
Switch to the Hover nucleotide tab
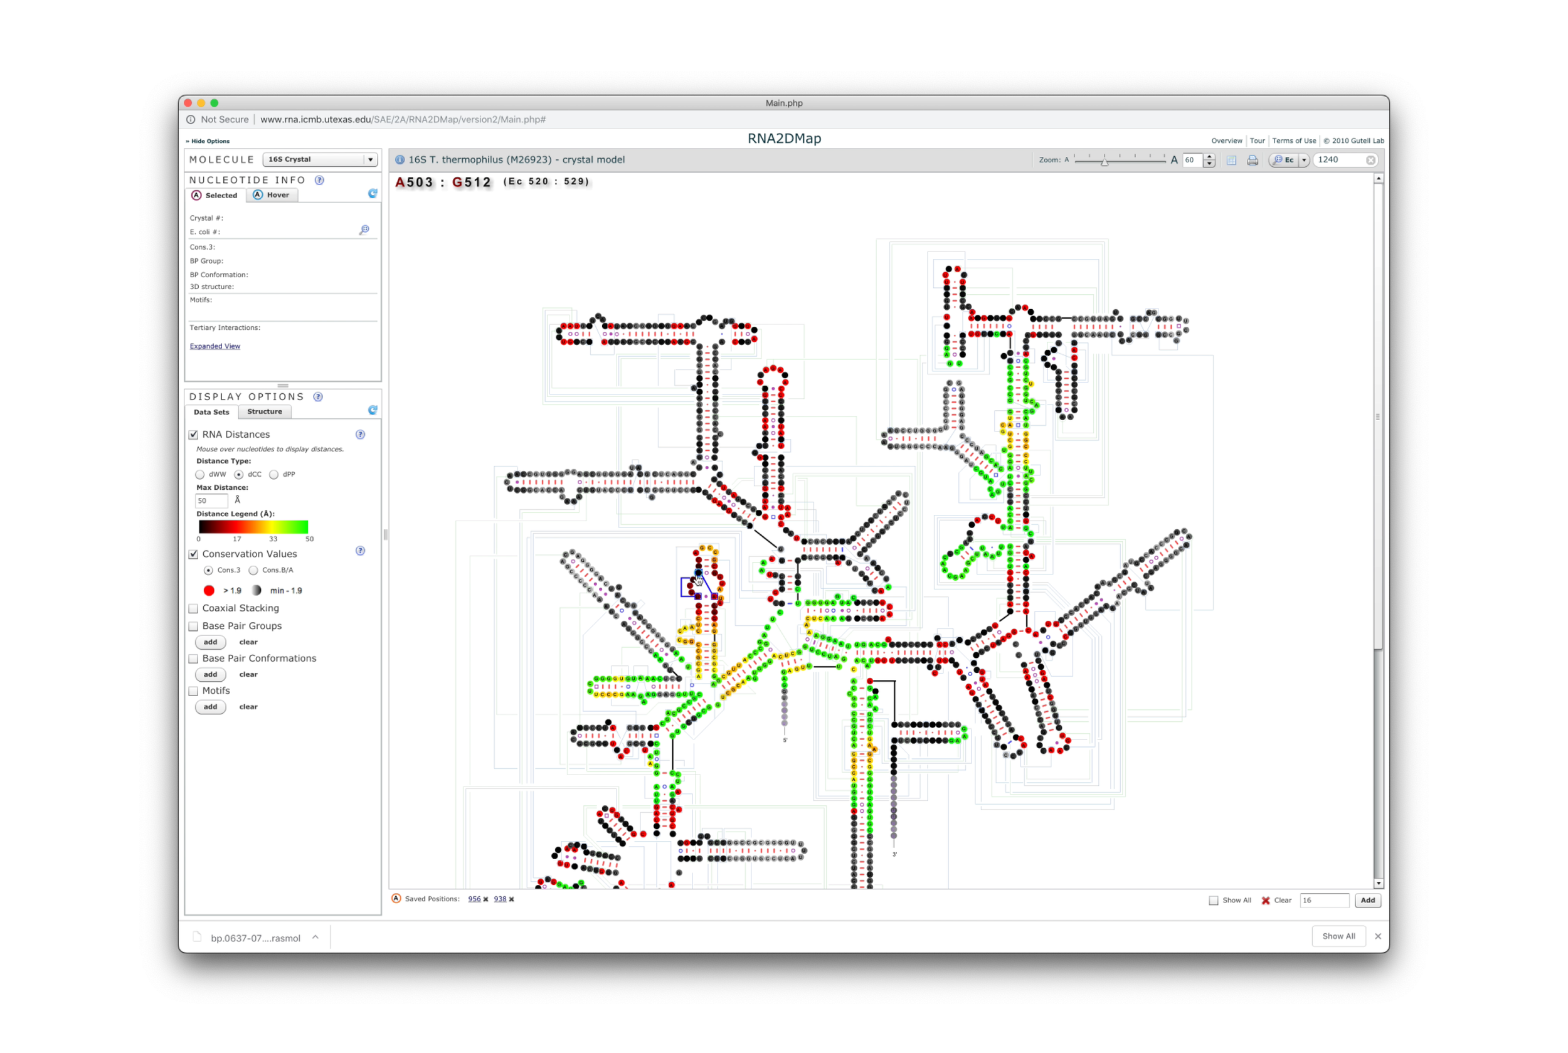272,195
